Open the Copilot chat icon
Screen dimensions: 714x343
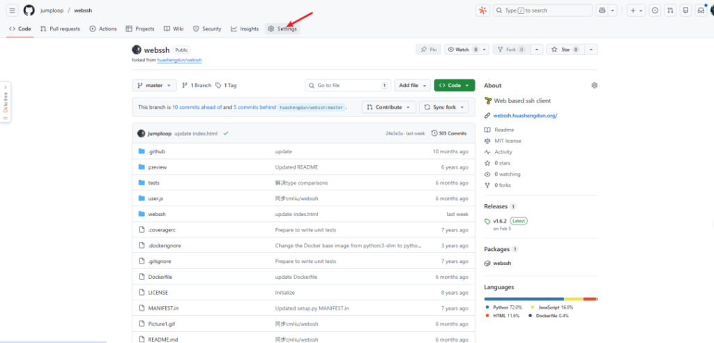click(x=602, y=10)
